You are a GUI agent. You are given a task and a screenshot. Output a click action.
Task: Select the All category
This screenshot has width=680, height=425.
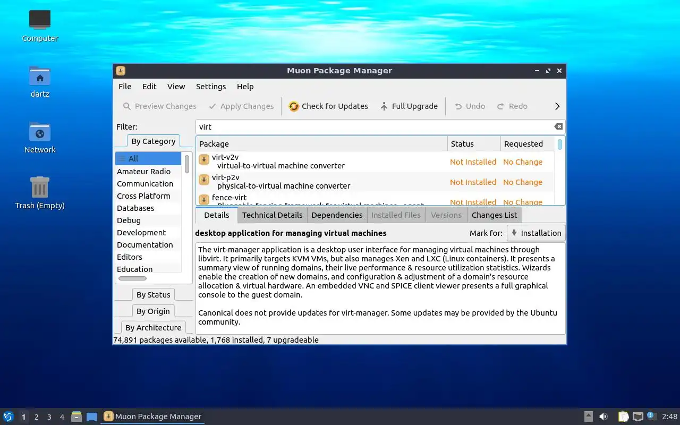[148, 158]
